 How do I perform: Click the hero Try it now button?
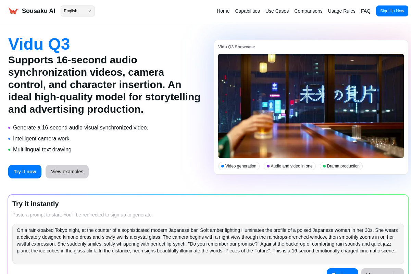(25, 172)
